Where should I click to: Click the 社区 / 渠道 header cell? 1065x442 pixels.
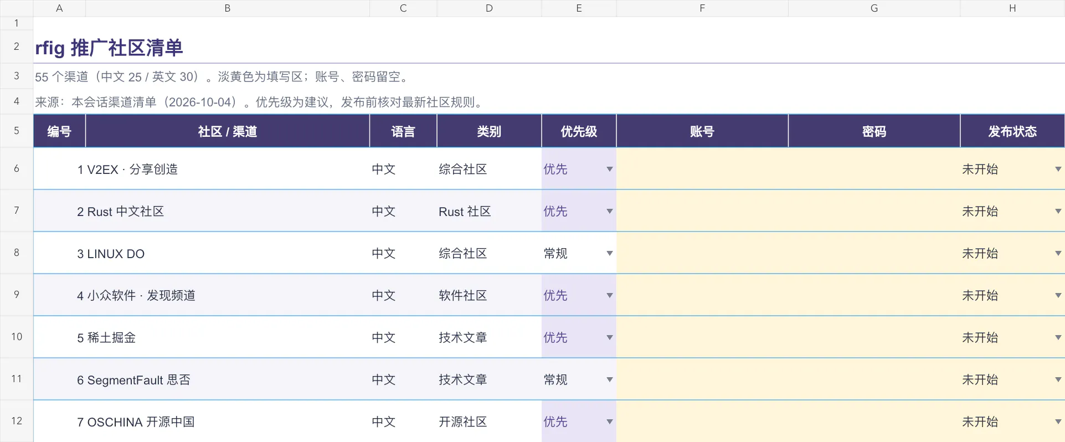point(228,131)
